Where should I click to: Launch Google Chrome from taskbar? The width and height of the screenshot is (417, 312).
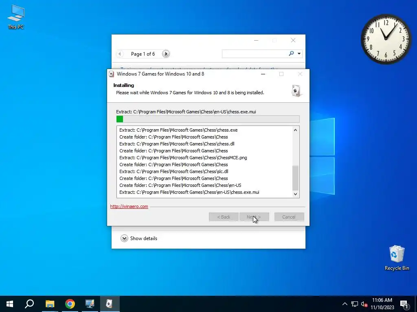(70, 304)
